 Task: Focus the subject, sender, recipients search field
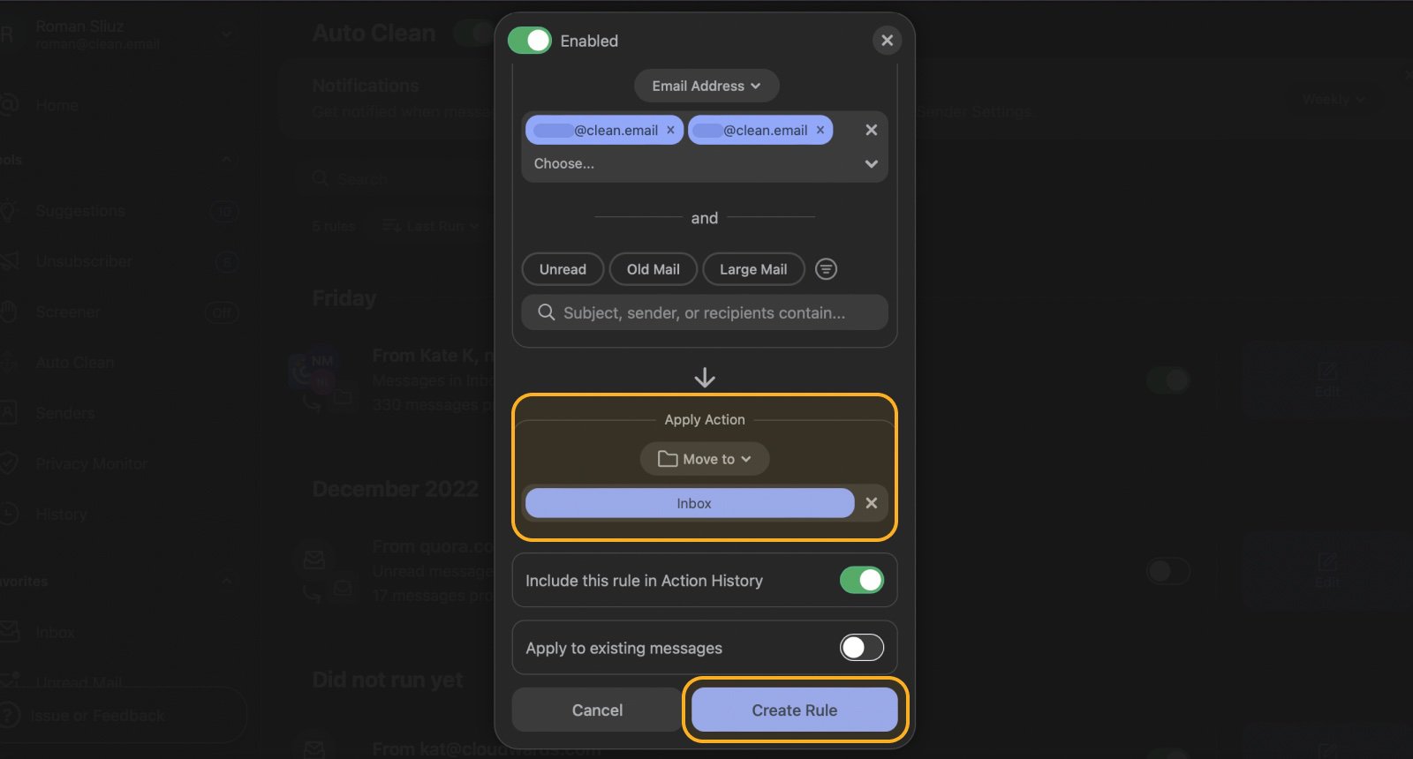click(x=715, y=312)
